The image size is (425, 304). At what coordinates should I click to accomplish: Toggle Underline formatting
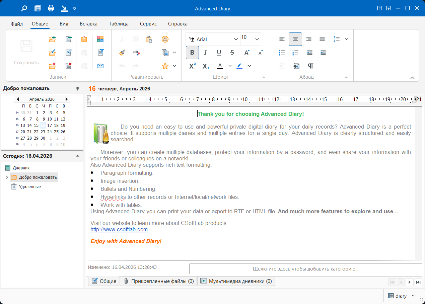219,53
